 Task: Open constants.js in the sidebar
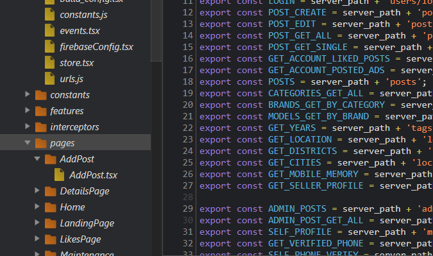pyautogui.click(x=83, y=15)
